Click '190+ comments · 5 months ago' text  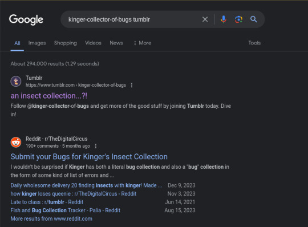(58, 146)
